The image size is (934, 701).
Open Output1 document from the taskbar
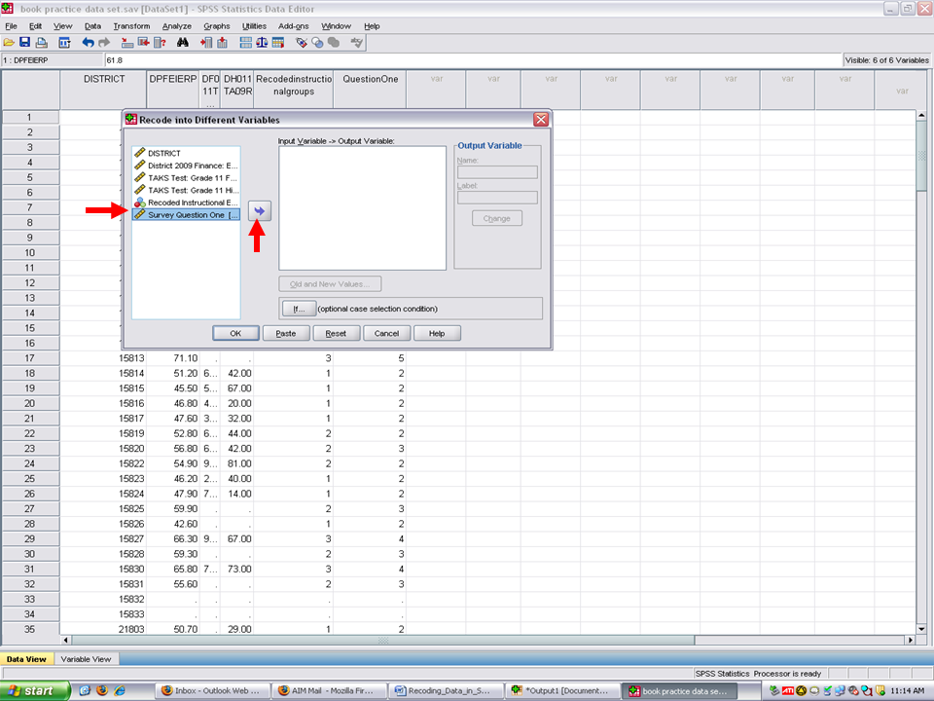tap(558, 691)
